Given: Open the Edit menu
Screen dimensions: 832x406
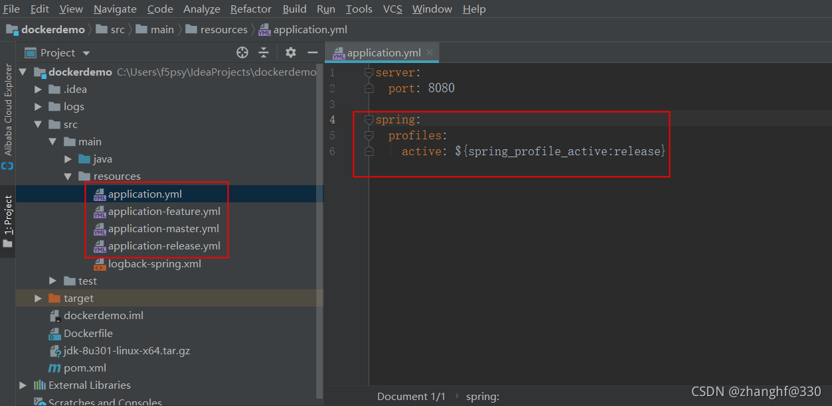Looking at the screenshot, I should 40,9.
